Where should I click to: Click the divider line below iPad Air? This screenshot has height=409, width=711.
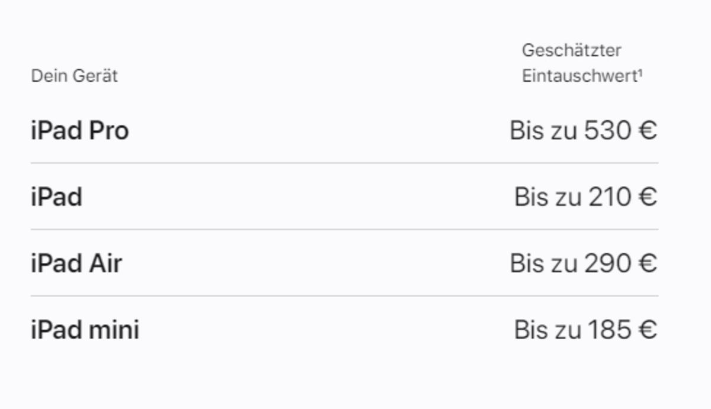344,296
